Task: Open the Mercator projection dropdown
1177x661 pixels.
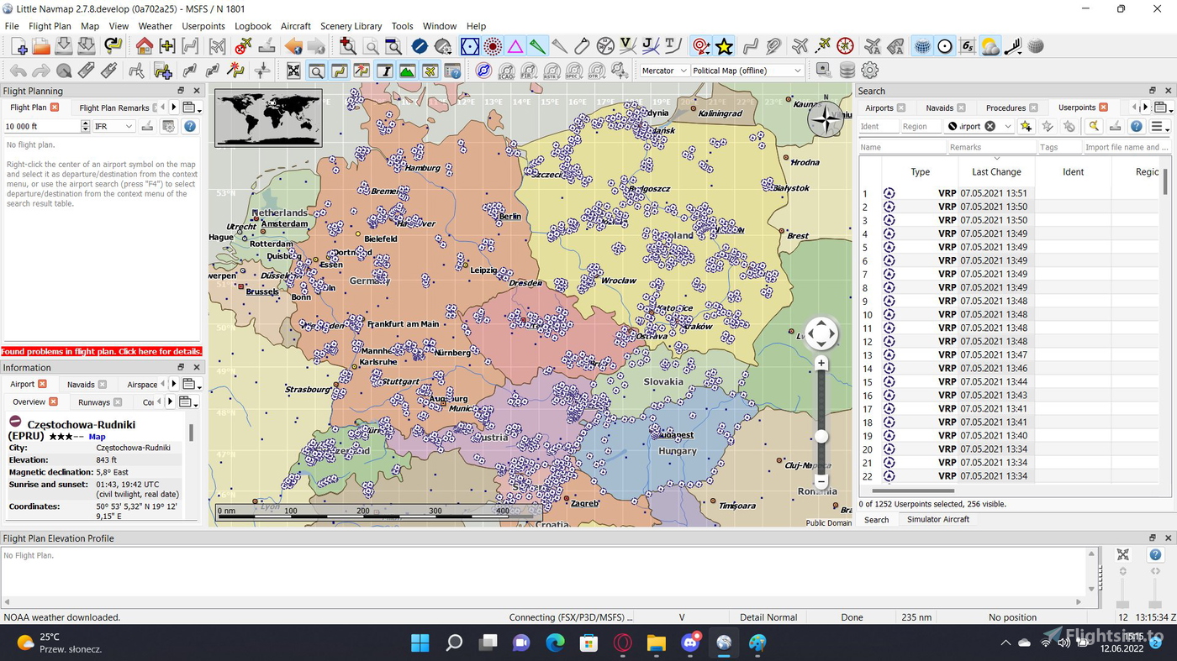Action: (x=662, y=70)
